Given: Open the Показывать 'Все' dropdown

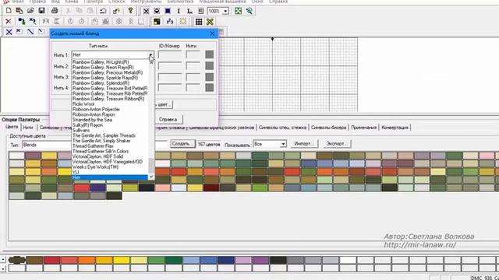Looking at the screenshot, I should (x=283, y=144).
